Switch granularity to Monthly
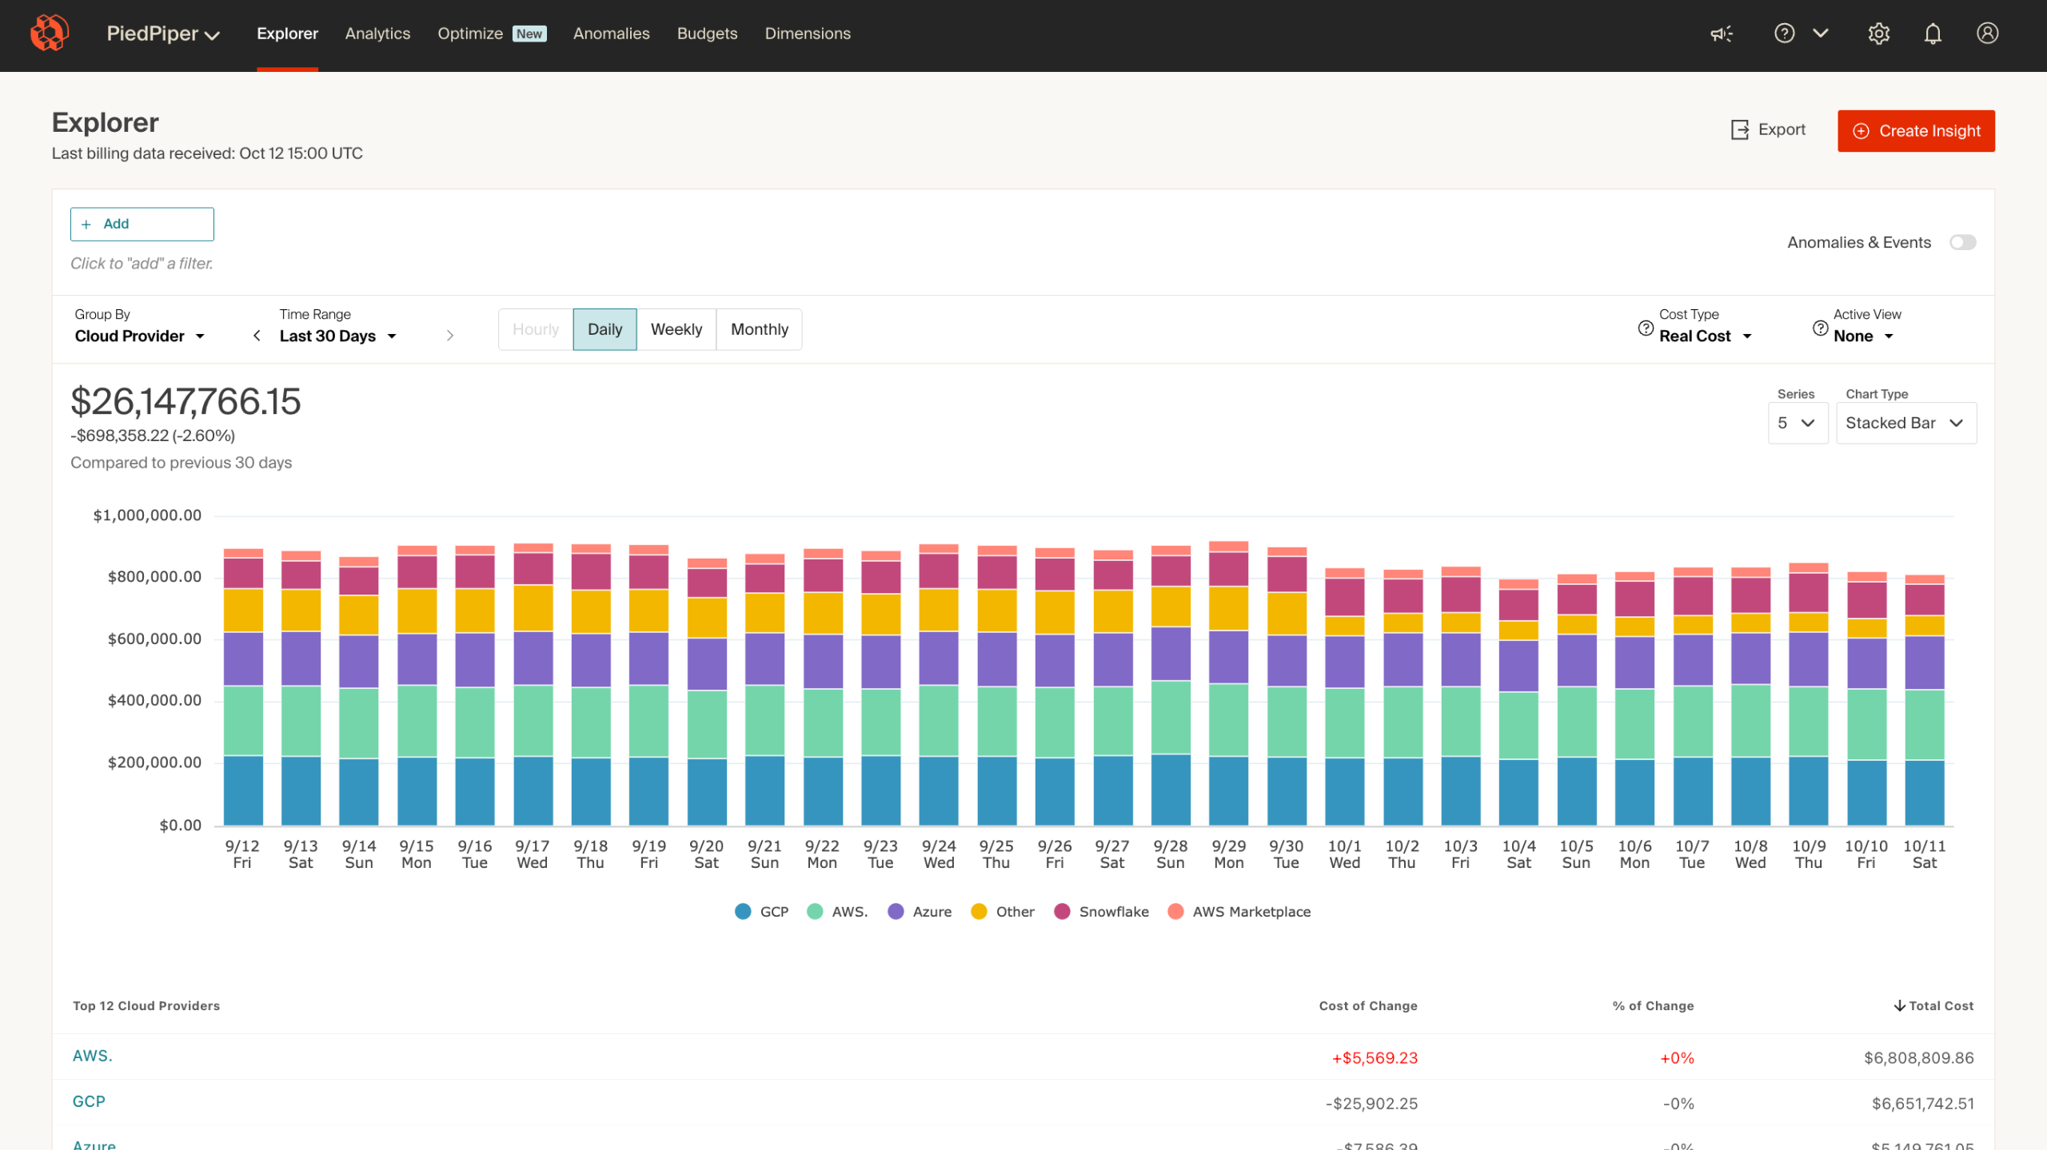Screen dimensions: 2047x1150 (x=759, y=329)
